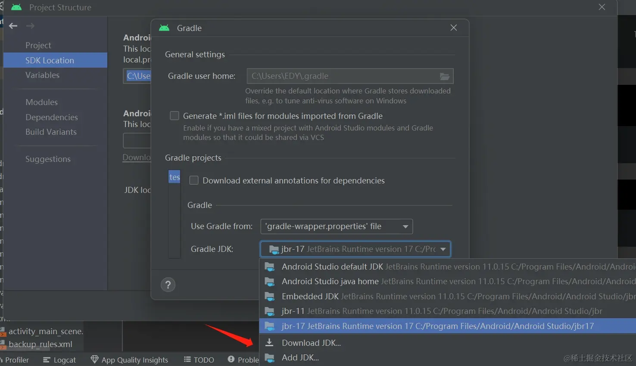
Task: Click the empty Android NDK location field
Action: point(137,140)
